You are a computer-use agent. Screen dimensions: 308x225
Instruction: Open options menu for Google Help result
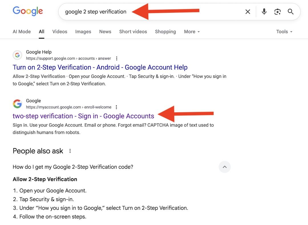[x=117, y=58]
